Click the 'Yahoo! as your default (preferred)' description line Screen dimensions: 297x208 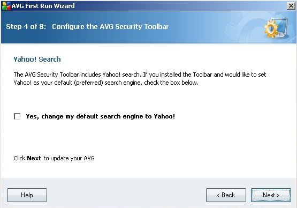pyautogui.click(x=106, y=83)
